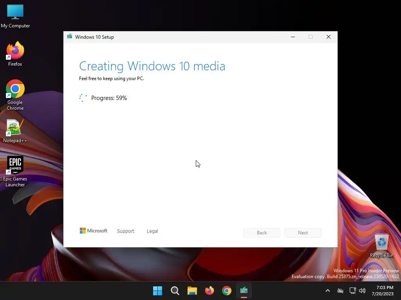Open the My Computer desktop icon
Screen dimensions: 401x300
point(15,16)
